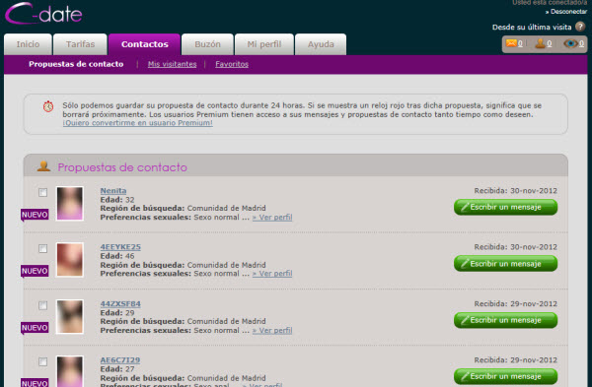
Task: Click the red clock icon in notice
Action: tap(48, 106)
